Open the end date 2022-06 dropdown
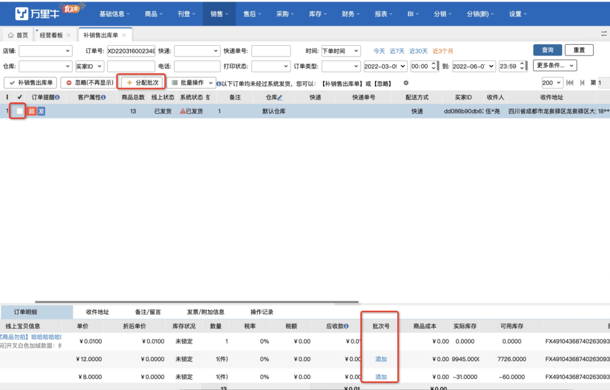610x390 pixels. (x=474, y=66)
